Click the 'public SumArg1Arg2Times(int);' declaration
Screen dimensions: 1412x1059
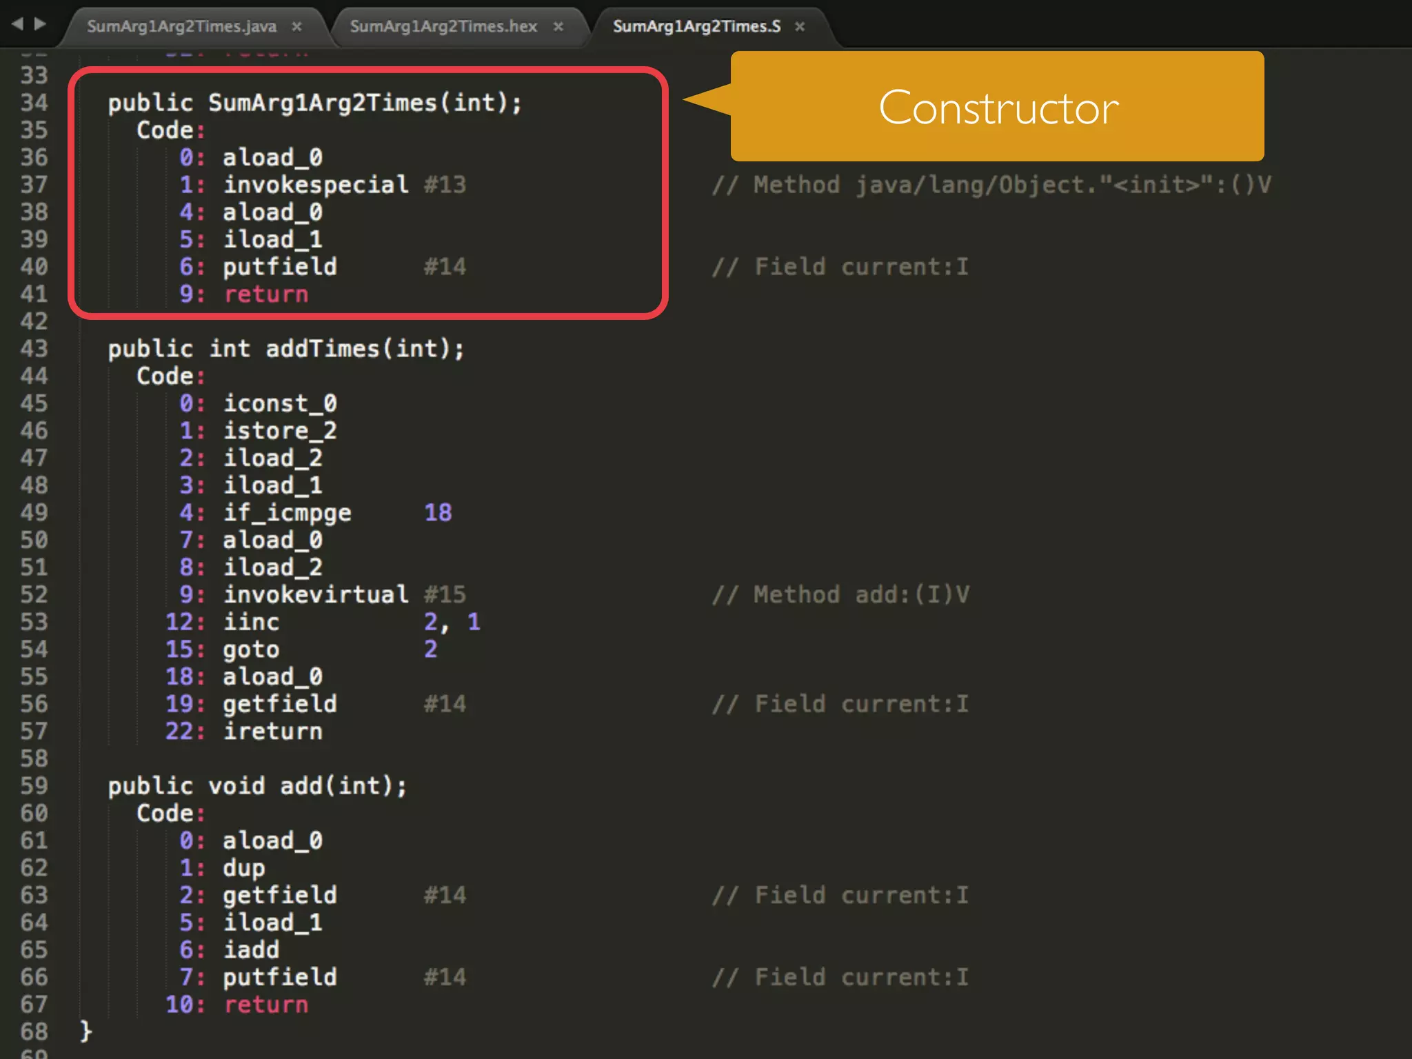click(x=315, y=103)
